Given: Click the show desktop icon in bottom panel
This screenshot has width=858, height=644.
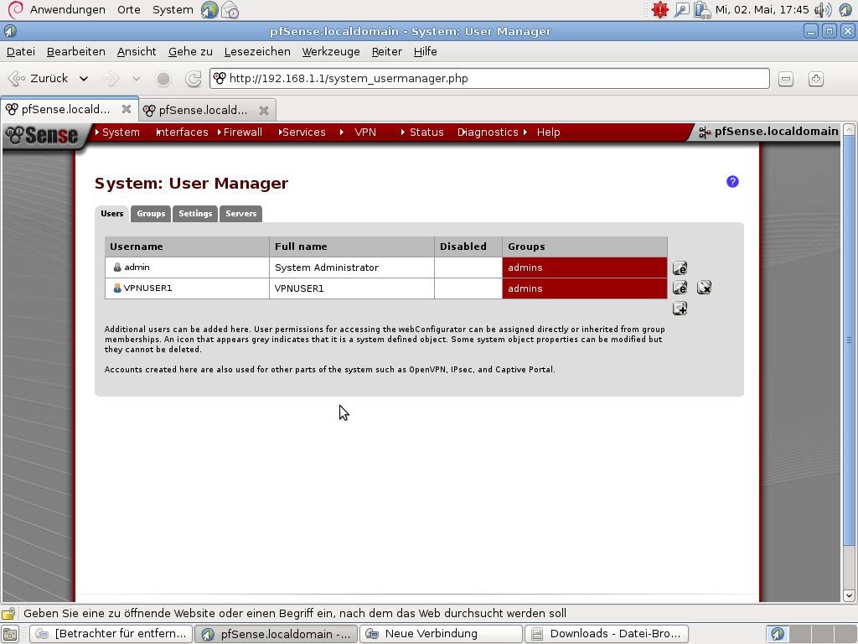Looking at the screenshot, I should [10, 634].
